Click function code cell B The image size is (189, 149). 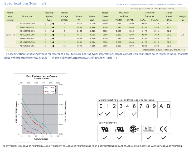[x=168, y=106]
